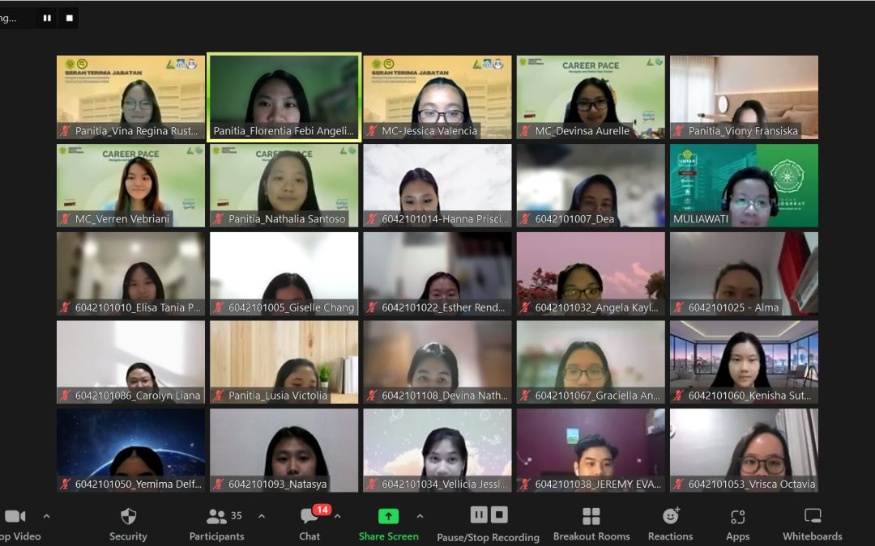Open the Apps icon
Screen dimensions: 875x546
point(737,517)
